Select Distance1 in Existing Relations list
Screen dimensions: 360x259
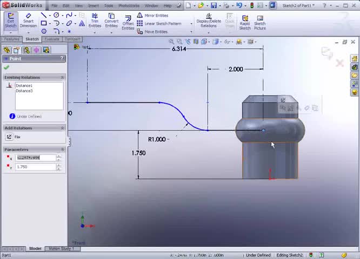click(x=24, y=85)
